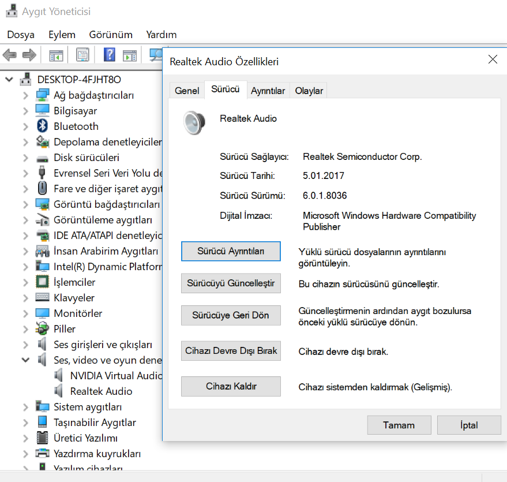Switch to the Ayrıntılar tab
The image size is (507, 482).
click(x=268, y=91)
